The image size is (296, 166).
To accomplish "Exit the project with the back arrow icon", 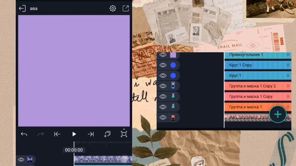I will [x=22, y=8].
